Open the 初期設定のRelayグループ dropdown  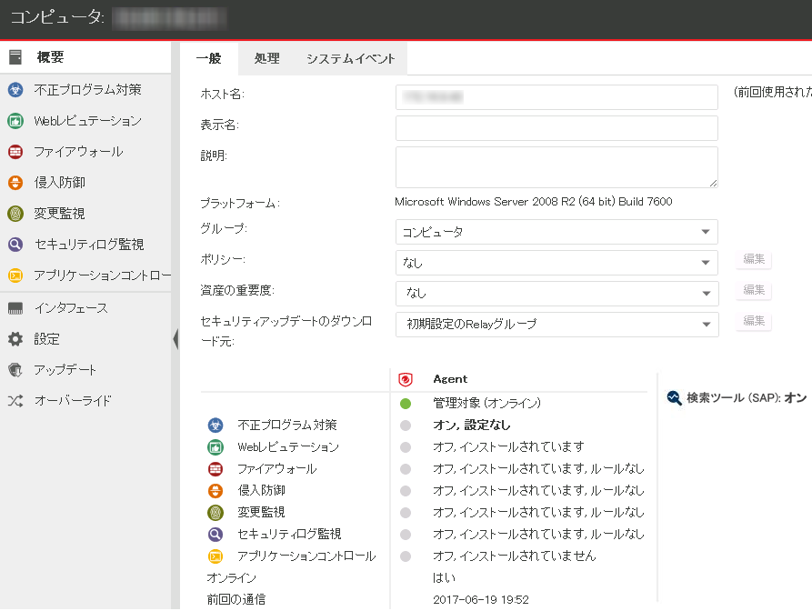point(556,325)
